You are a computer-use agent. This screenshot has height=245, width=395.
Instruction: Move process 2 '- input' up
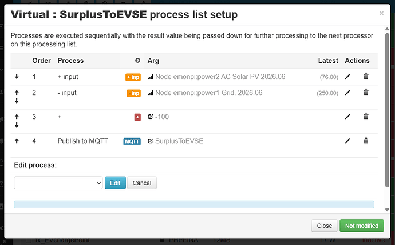pos(17,93)
